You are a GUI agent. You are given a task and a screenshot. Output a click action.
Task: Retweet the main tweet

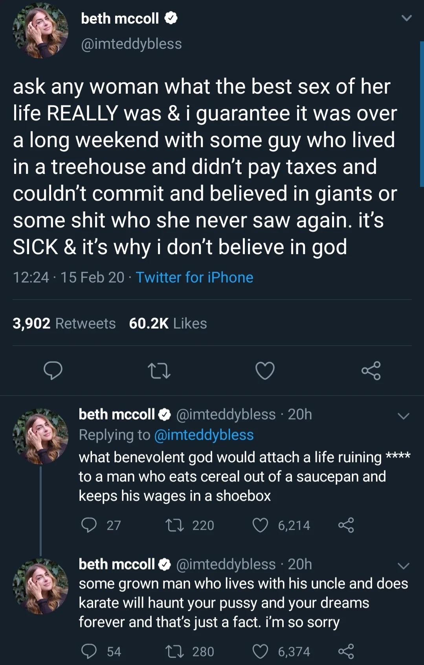click(x=159, y=371)
